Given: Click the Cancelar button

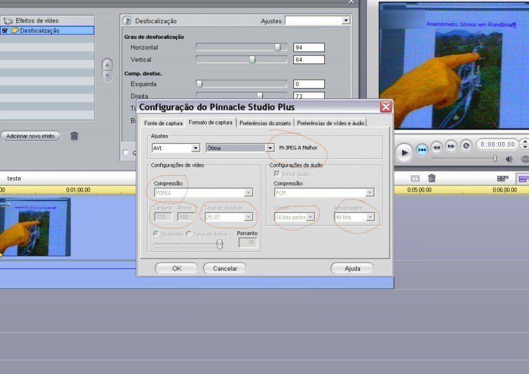Looking at the screenshot, I should (x=225, y=268).
